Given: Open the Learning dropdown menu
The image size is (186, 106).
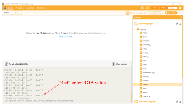Looking at the screenshot, I should point(31,8).
